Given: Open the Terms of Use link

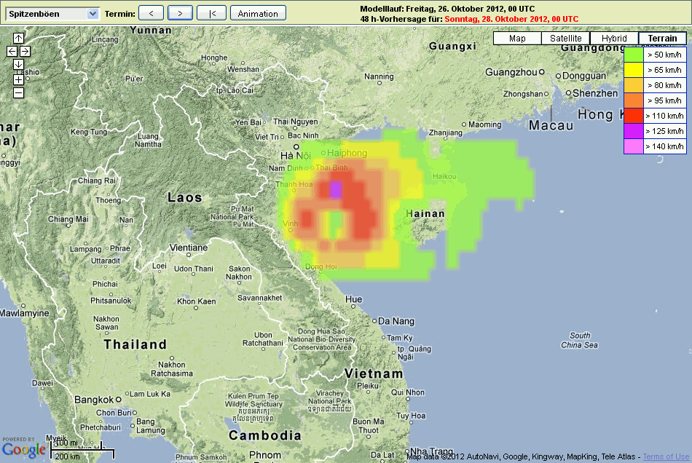Looking at the screenshot, I should [x=666, y=457].
